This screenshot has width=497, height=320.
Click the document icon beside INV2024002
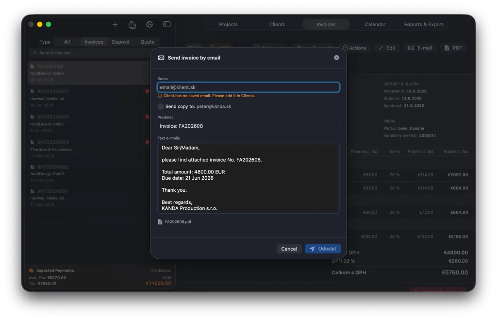(x=32, y=167)
